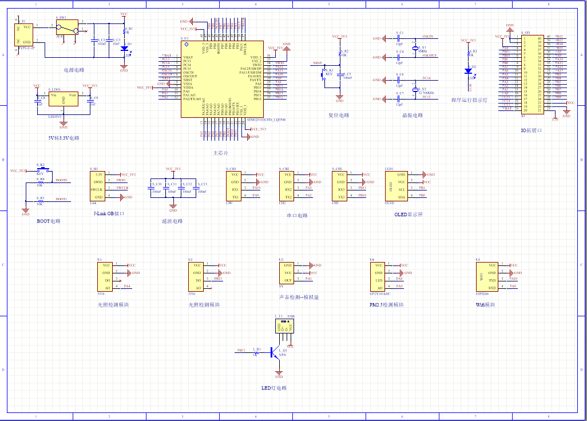Click the '主芯片' section title
This screenshot has width=587, height=421.
(x=220, y=153)
